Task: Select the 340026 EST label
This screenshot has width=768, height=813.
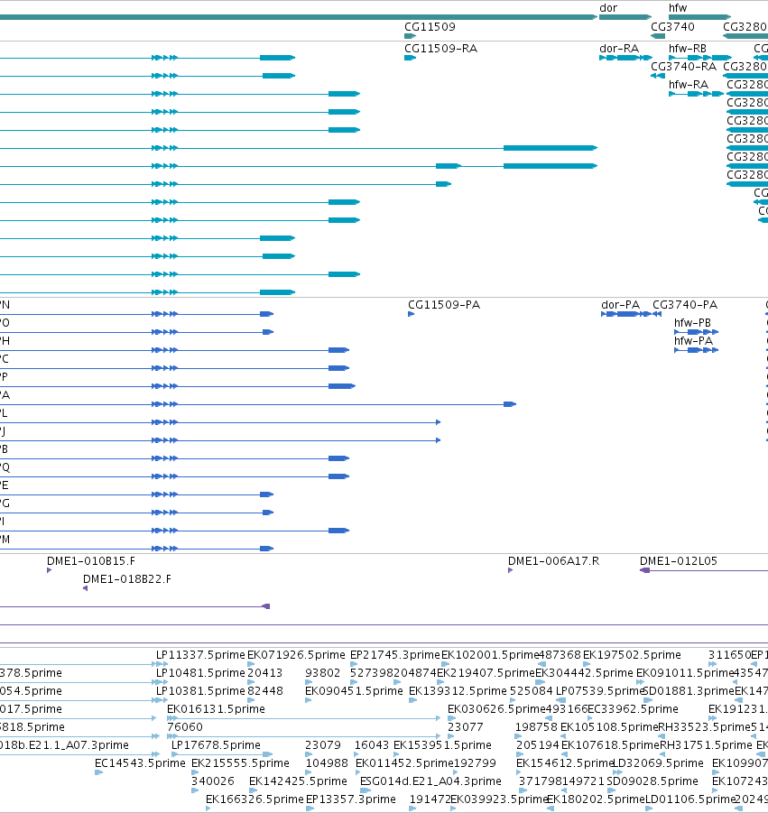Action: tap(213, 781)
